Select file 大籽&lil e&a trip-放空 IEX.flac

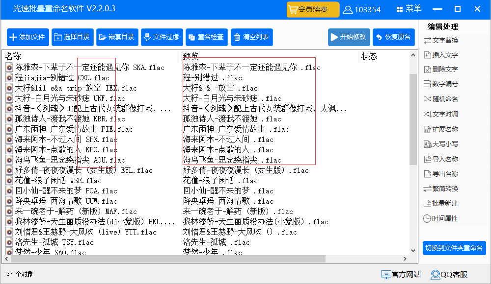76,88
